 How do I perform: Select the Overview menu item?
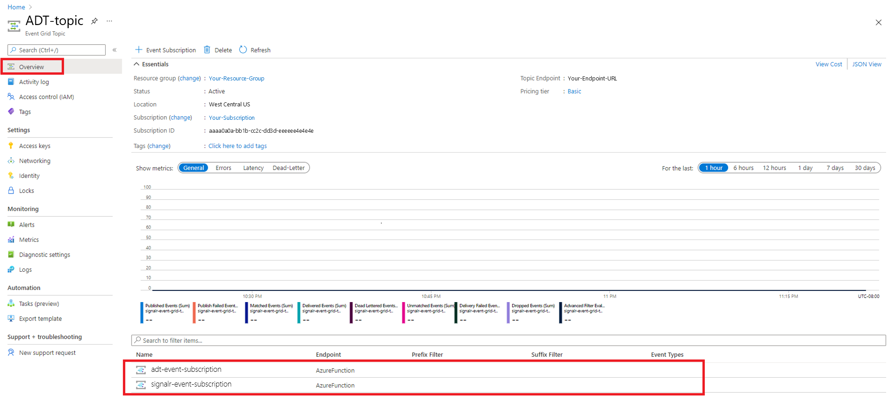(x=31, y=67)
